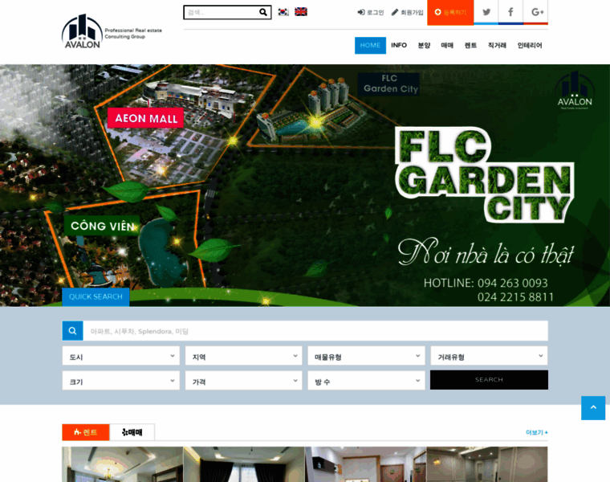Open the 직거래 menu item
The image size is (610, 482).
pyautogui.click(x=497, y=46)
